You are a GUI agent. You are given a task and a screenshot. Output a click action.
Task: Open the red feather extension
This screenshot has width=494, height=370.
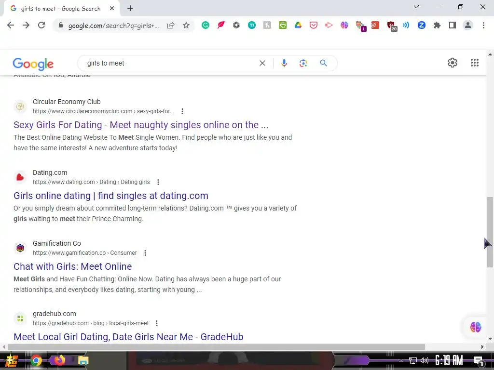tap(221, 25)
